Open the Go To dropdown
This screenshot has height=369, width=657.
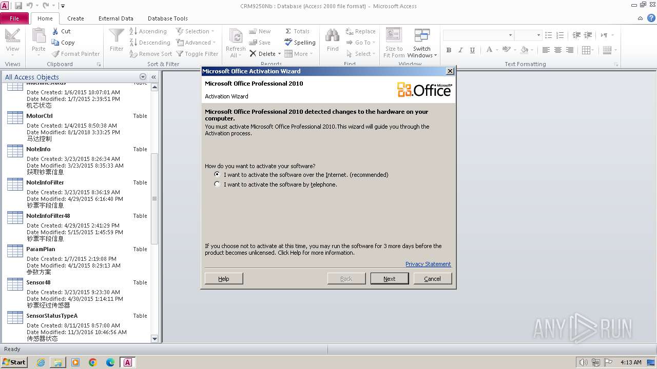point(360,43)
